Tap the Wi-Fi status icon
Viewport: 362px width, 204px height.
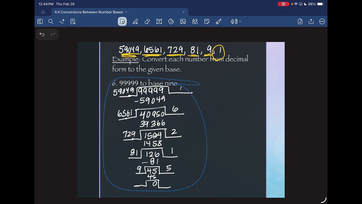pos(296,4)
